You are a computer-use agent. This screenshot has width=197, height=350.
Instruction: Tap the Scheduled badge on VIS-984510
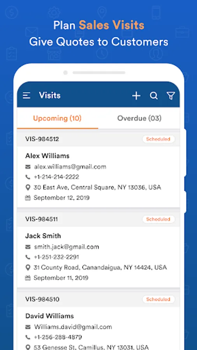(158, 299)
